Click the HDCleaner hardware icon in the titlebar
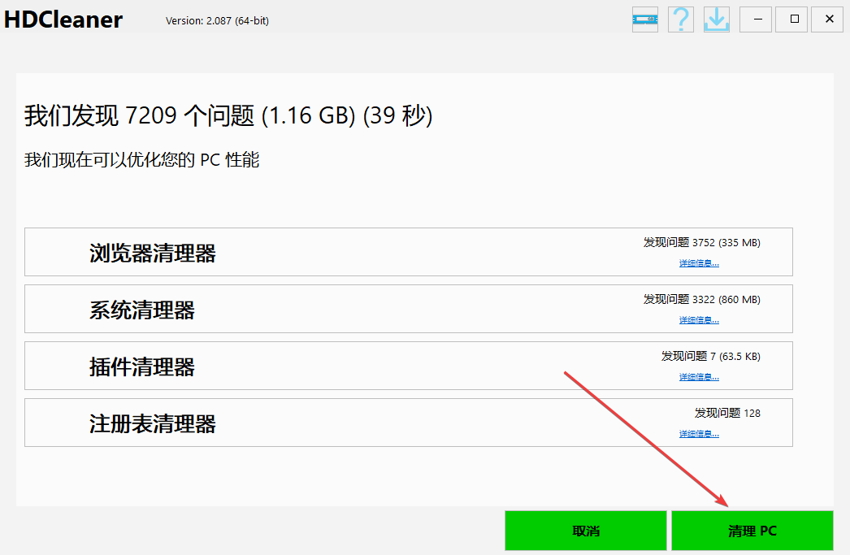The width and height of the screenshot is (850, 555). 644,19
